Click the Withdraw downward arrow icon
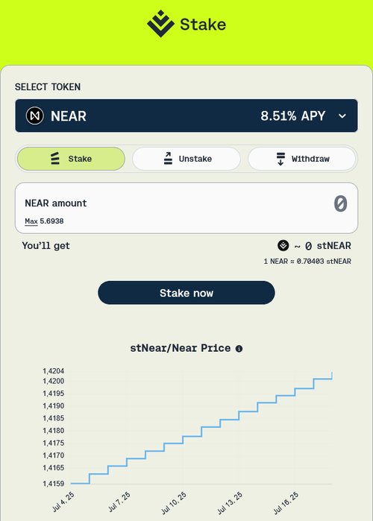The height and width of the screenshot is (521, 373). (x=281, y=159)
